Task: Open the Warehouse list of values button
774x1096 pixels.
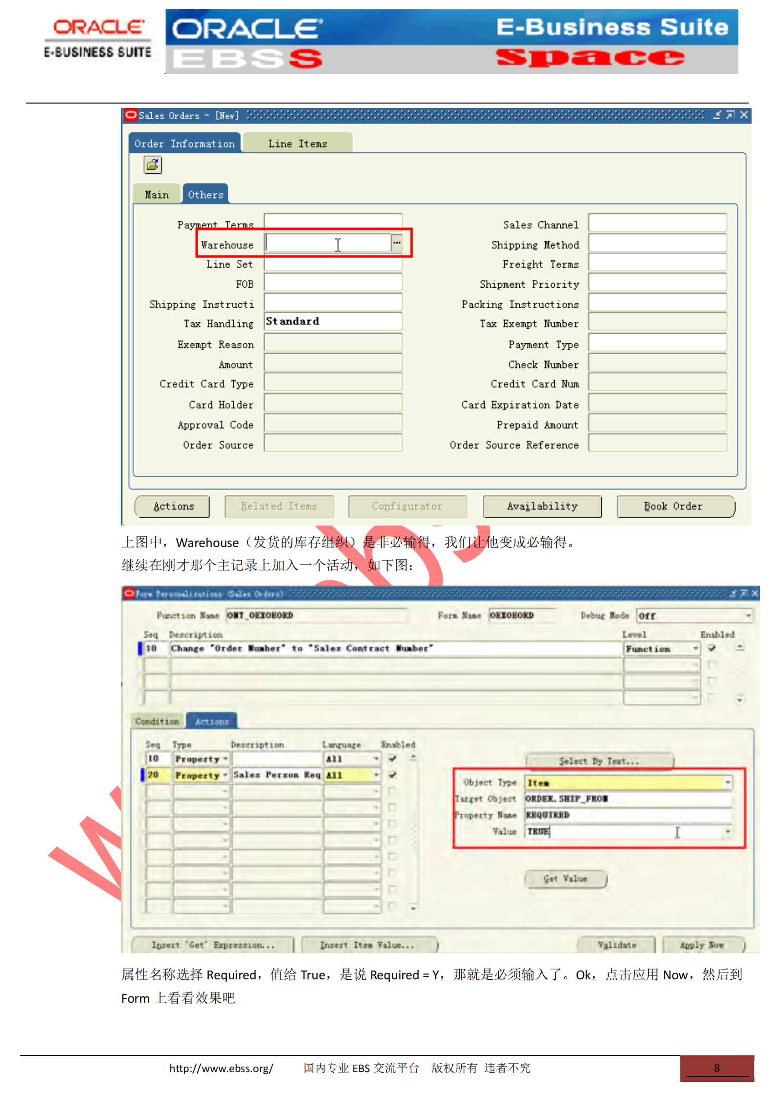Action: [397, 243]
